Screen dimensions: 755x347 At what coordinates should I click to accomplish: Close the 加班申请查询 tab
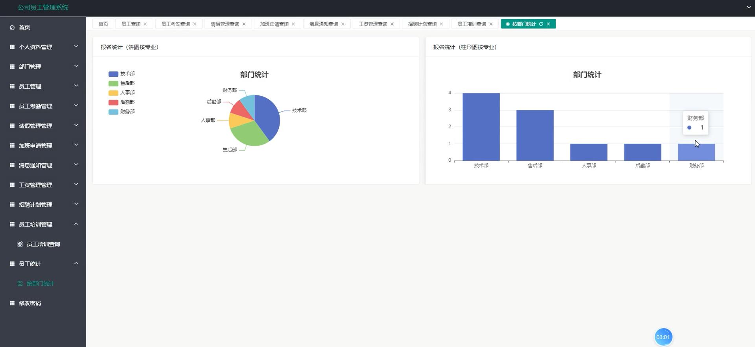coord(293,24)
